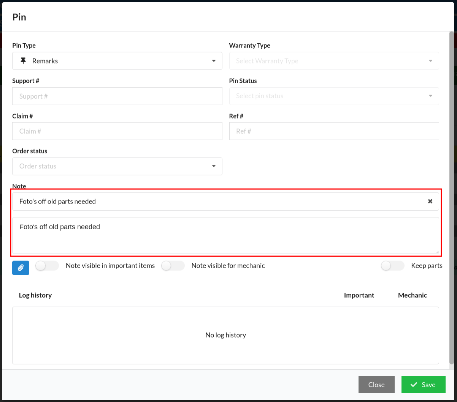Click the Ref # text field
The width and height of the screenshot is (457, 402).
click(x=334, y=131)
